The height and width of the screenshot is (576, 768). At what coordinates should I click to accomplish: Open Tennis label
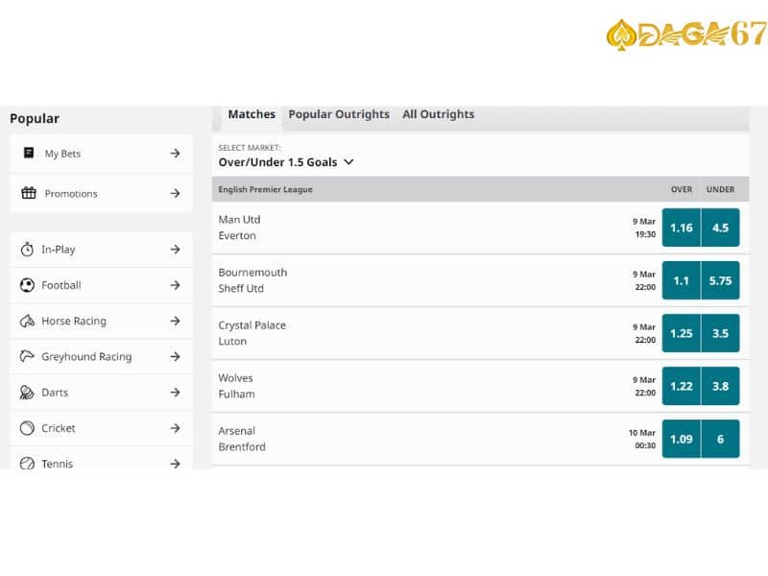point(58,464)
